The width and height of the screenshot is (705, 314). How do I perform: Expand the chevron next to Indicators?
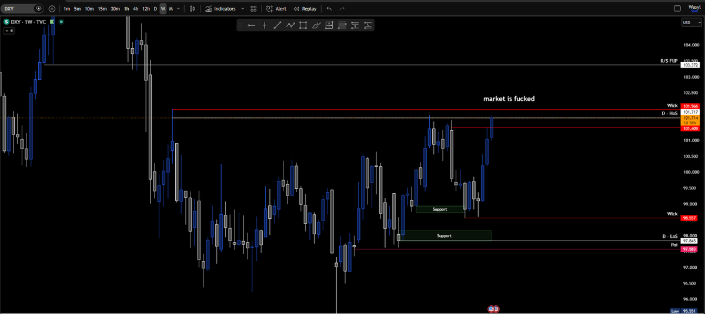(243, 9)
